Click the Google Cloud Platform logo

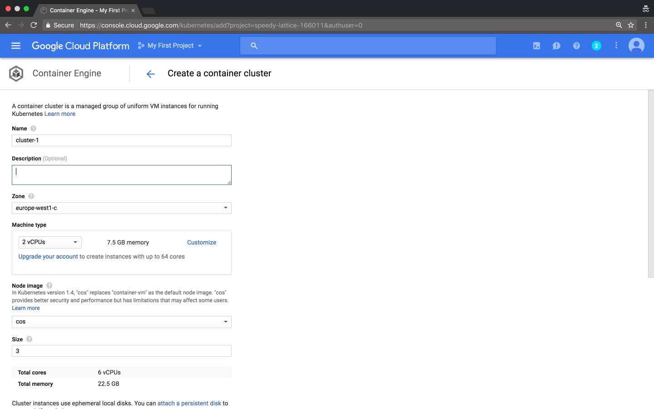point(80,45)
